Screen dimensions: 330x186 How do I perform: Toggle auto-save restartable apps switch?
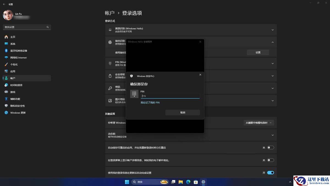[271, 148]
